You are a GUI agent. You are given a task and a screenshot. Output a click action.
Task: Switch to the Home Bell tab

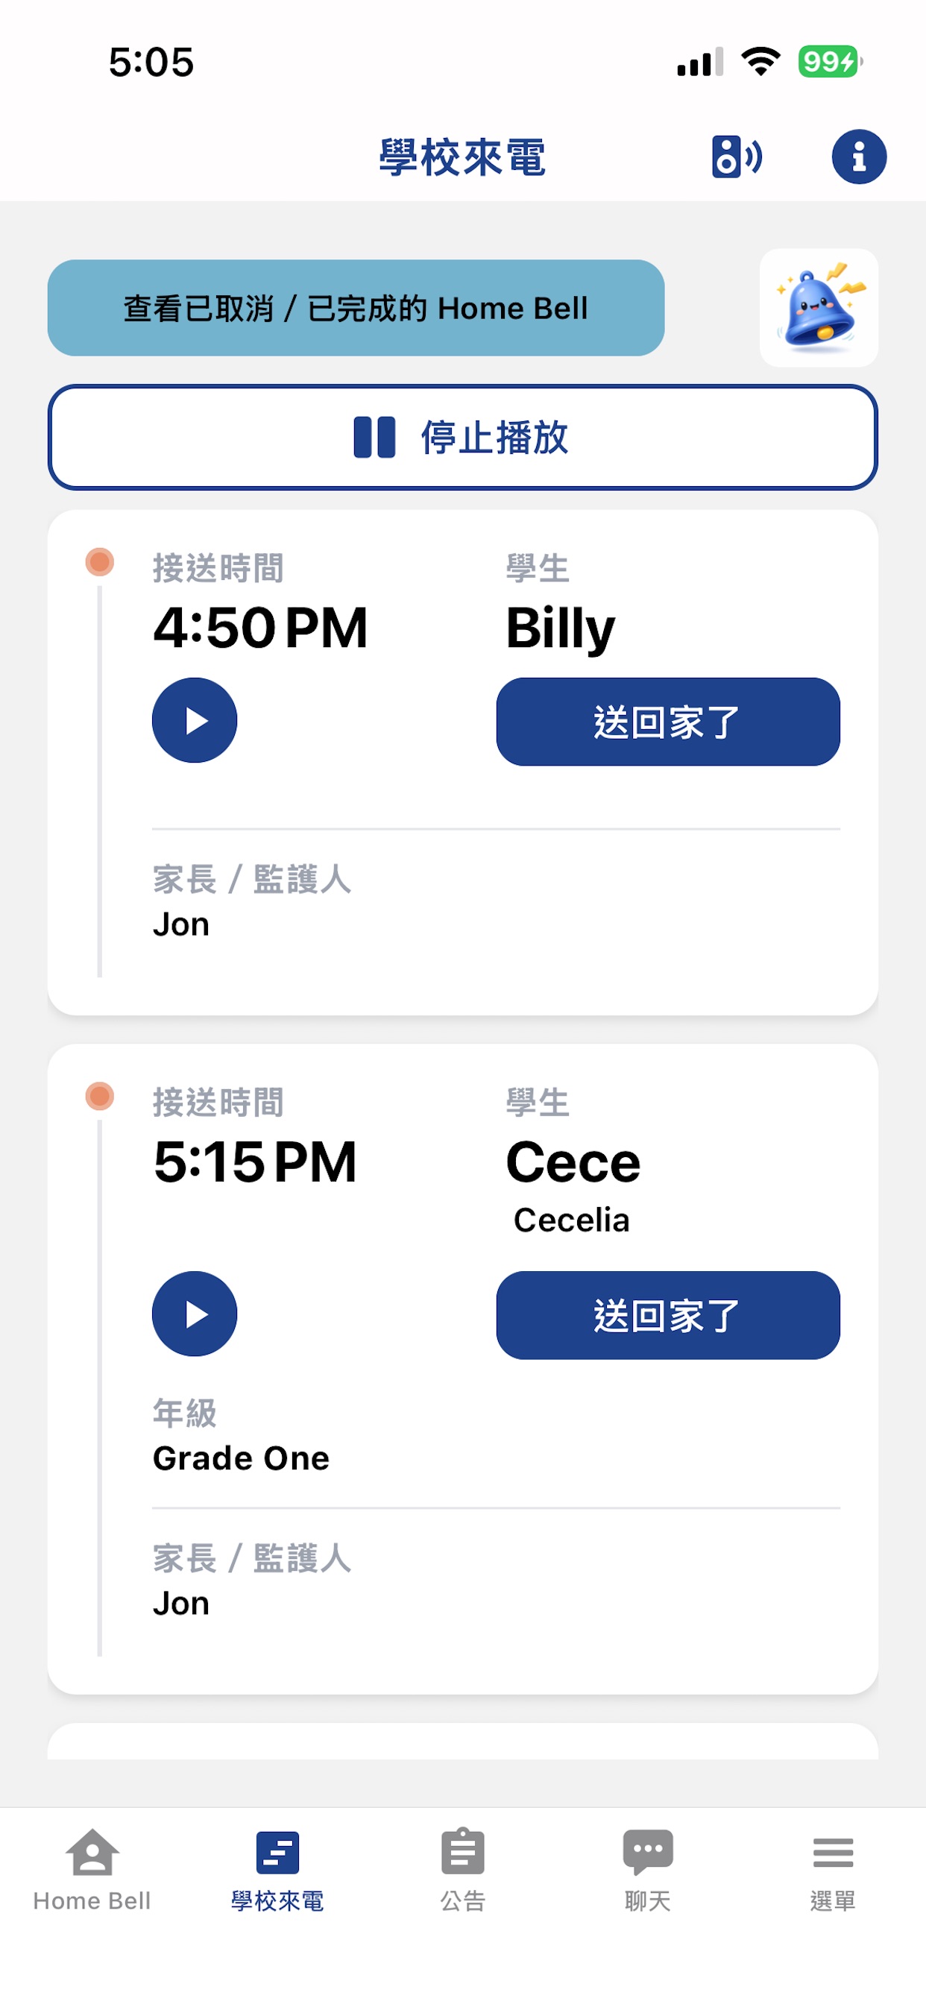[x=92, y=1871]
